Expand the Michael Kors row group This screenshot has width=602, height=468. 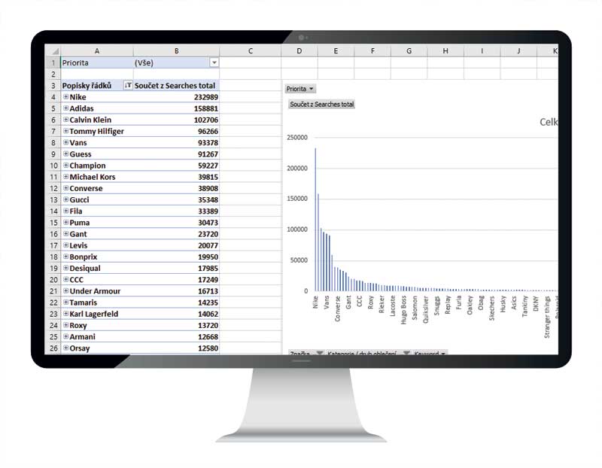[65, 177]
